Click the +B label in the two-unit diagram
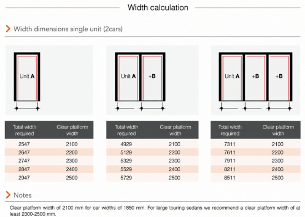305x217 pixels. [152, 76]
